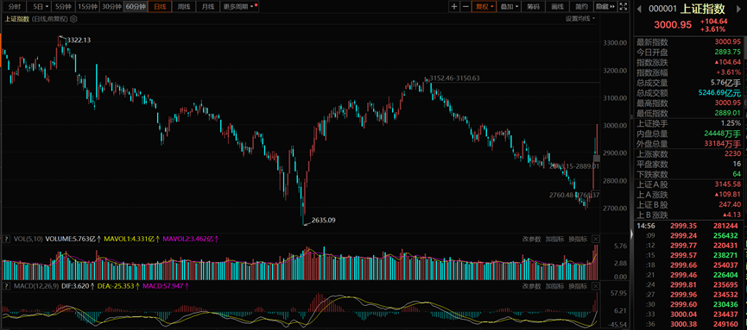Click the 总成交量 5.76亿手 row
This screenshot has width=747, height=330.
tap(689, 83)
